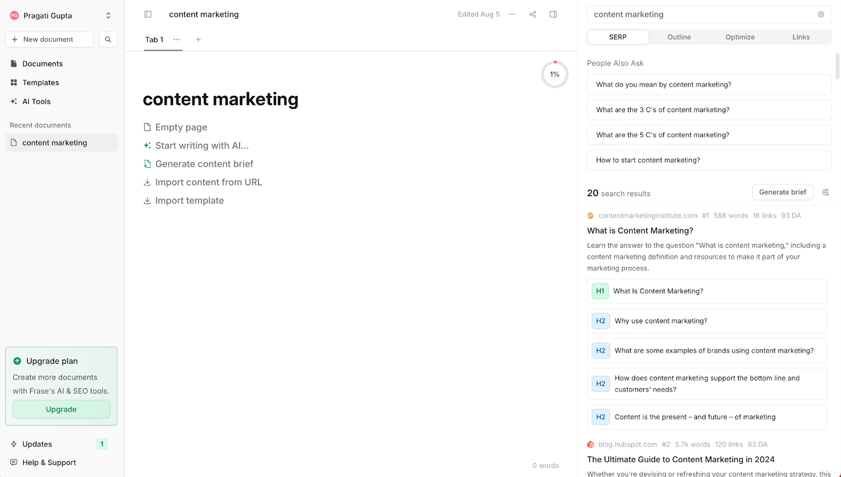Image resolution: width=841 pixels, height=477 pixels.
Task: Open search result filters with the sliders icon
Action: [825, 192]
